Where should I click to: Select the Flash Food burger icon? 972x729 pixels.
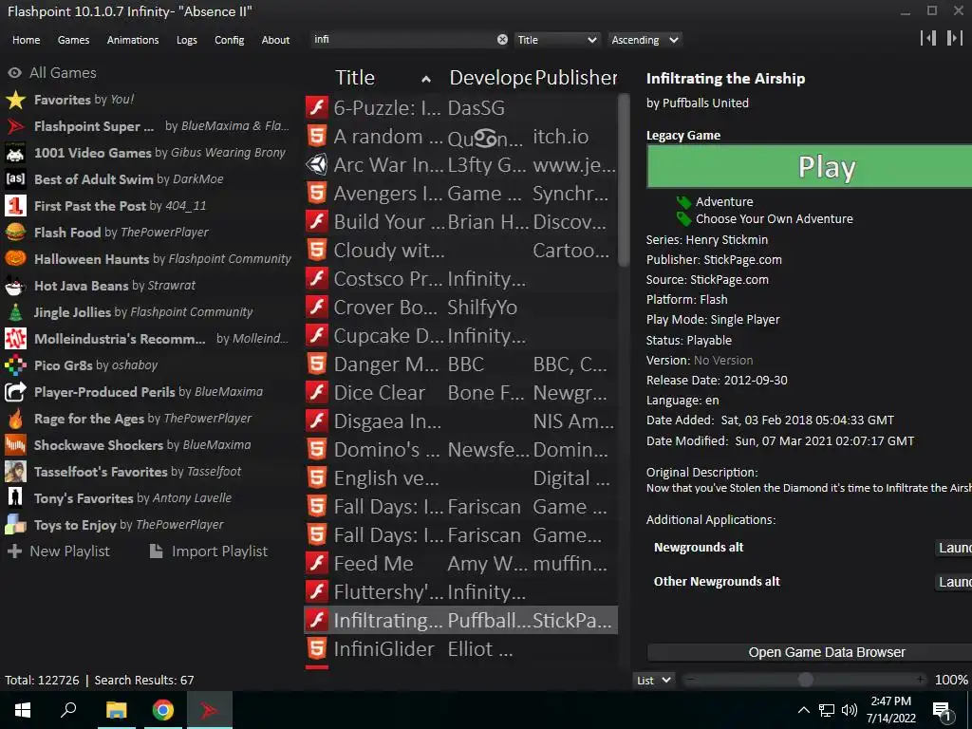point(15,233)
